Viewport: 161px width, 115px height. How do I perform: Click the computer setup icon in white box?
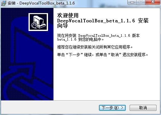38,22
